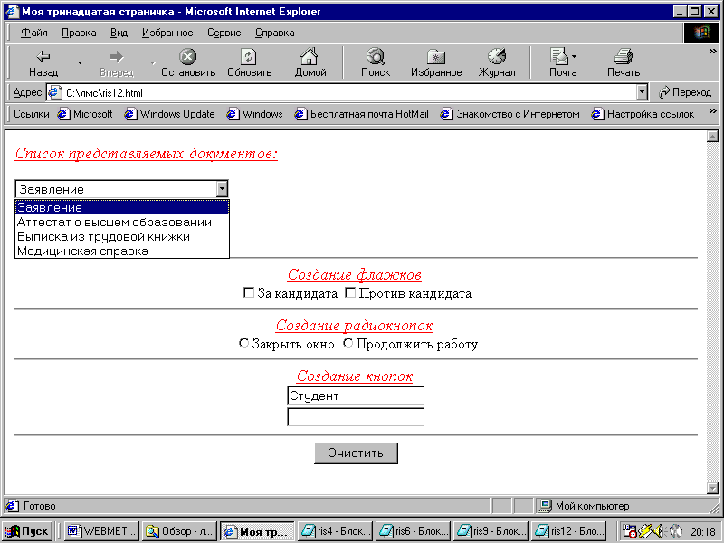Open the Настройка ссылок link
Viewport: 724px width, 543px height.
[x=643, y=114]
